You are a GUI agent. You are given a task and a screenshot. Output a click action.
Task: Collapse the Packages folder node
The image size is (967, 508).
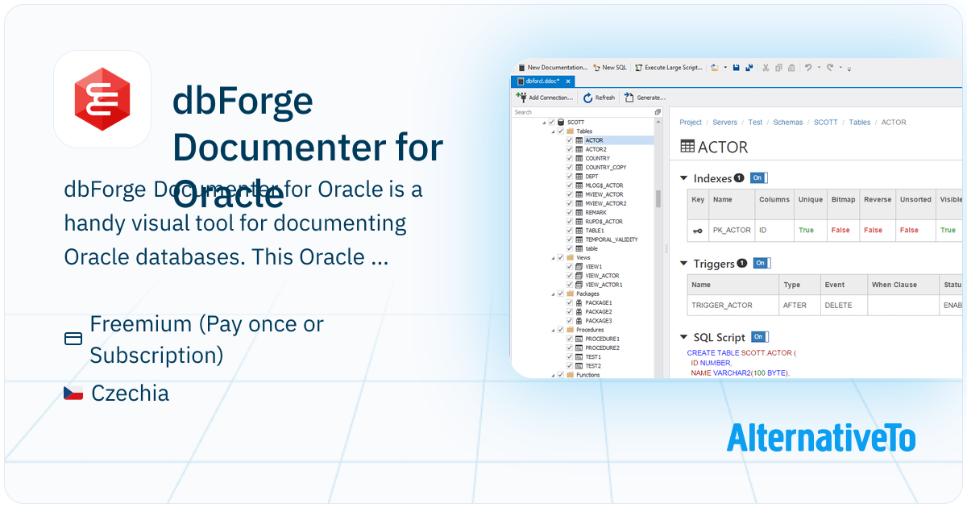coord(552,294)
